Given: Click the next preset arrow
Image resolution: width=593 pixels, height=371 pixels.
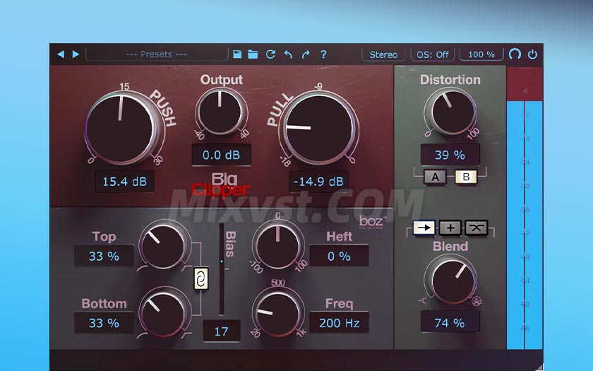Looking at the screenshot, I should pos(76,54).
